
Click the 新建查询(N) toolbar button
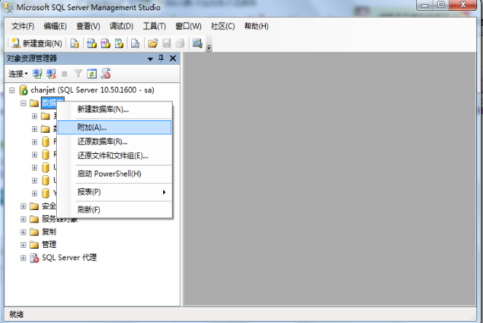36,43
